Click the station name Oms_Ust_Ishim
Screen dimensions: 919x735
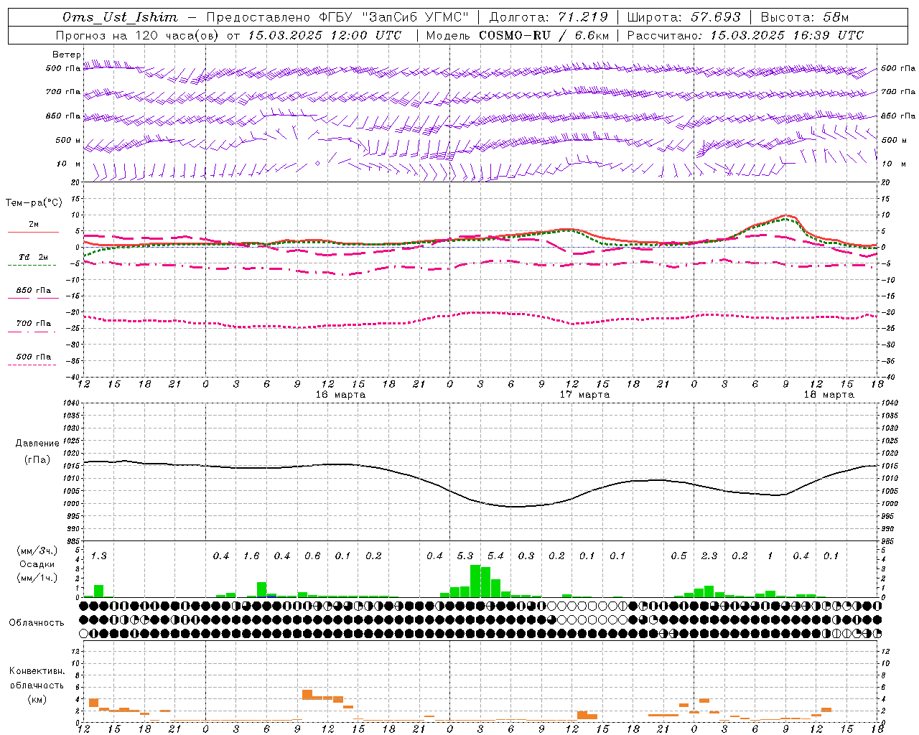[119, 17]
